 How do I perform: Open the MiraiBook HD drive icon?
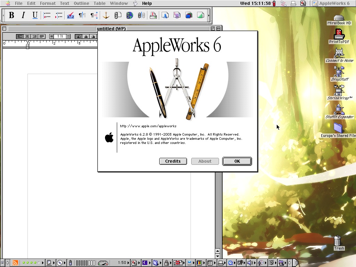pyautogui.click(x=339, y=18)
